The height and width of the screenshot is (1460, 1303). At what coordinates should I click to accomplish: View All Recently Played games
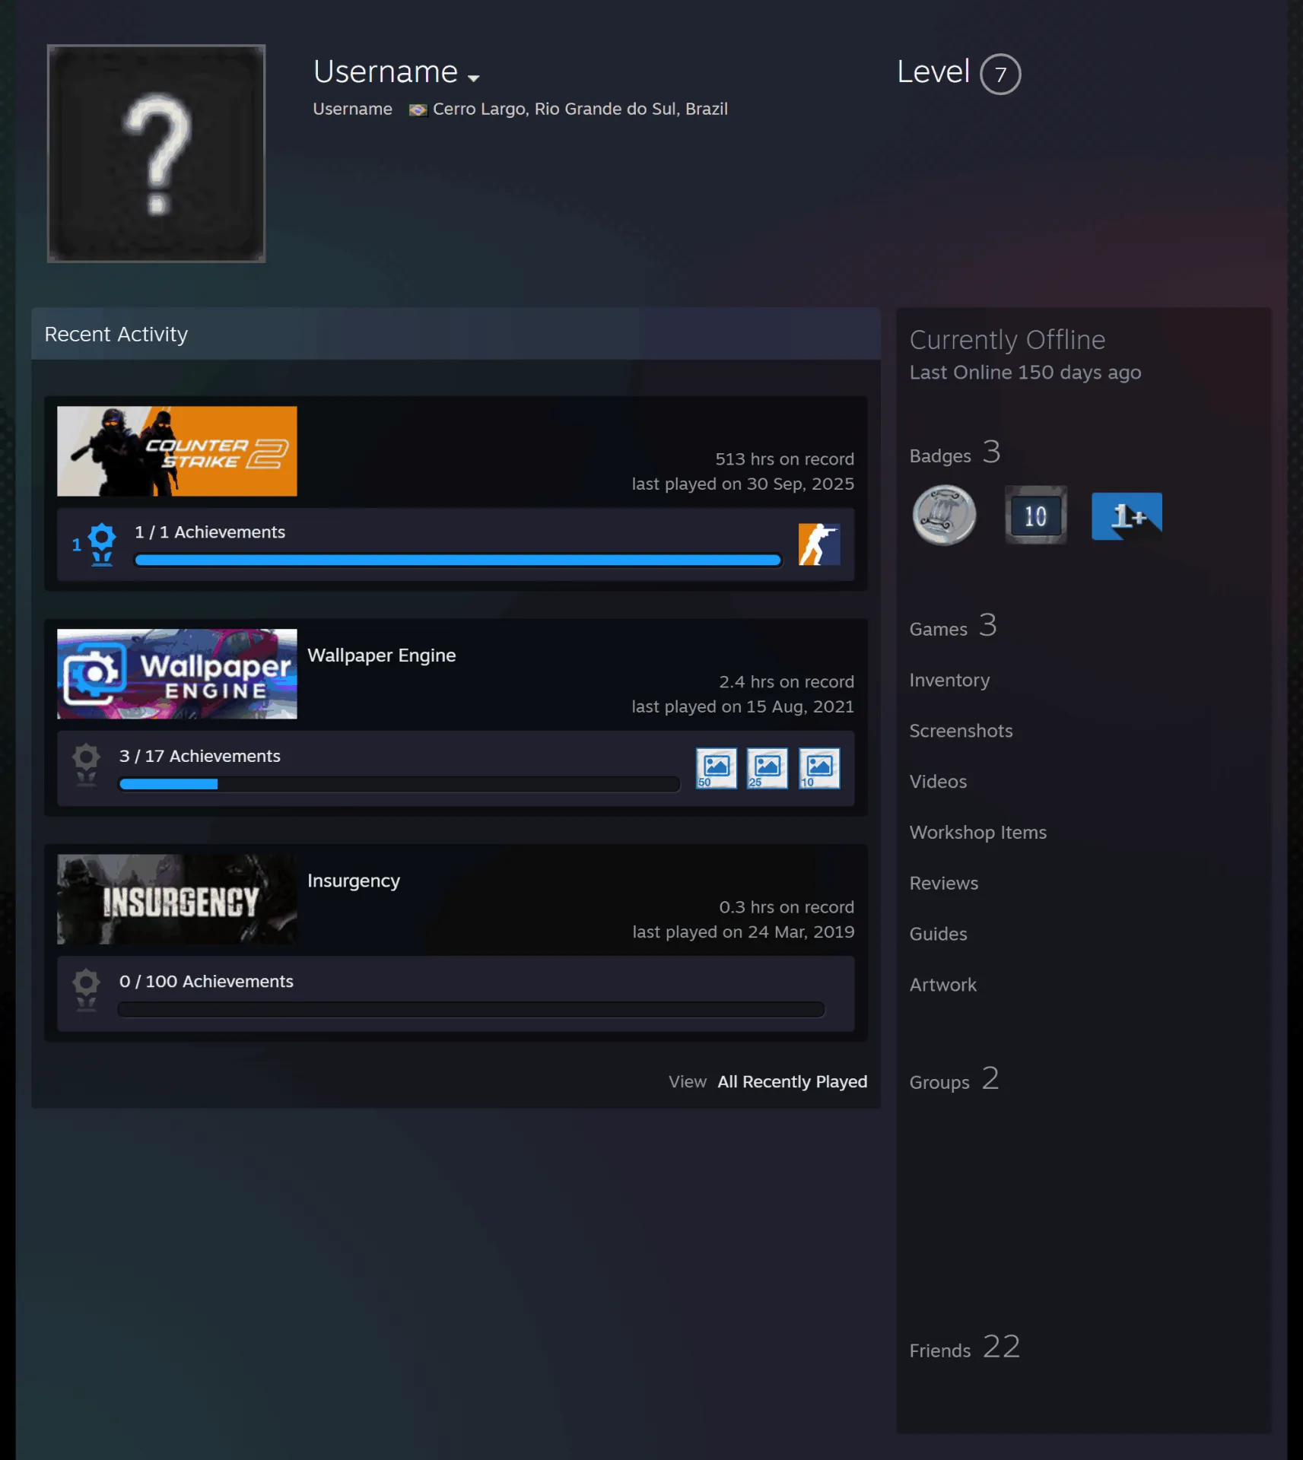tap(792, 1081)
